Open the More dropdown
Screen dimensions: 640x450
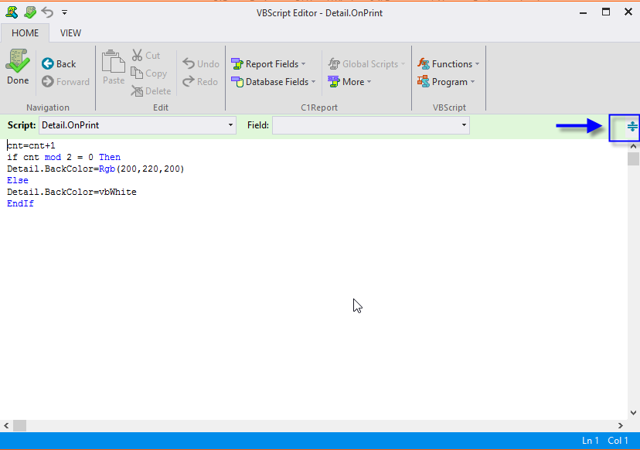point(349,82)
